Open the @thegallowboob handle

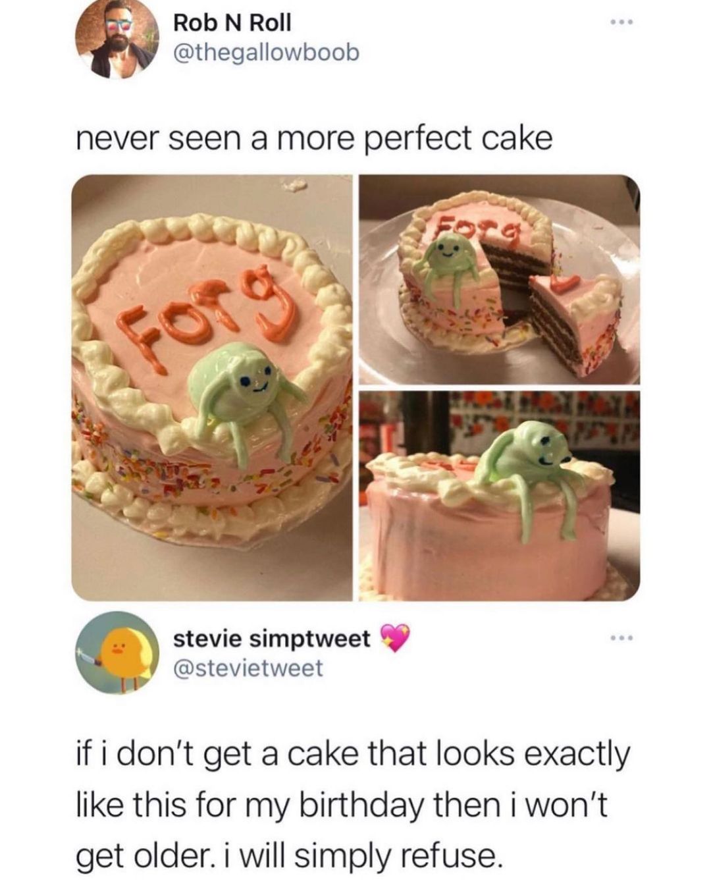pos(266,53)
